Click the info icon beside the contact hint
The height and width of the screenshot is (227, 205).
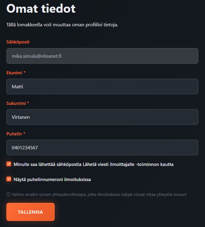[x=8, y=194]
